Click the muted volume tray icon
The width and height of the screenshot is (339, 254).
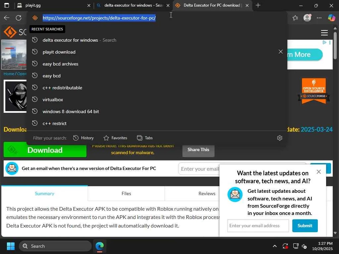point(304,246)
